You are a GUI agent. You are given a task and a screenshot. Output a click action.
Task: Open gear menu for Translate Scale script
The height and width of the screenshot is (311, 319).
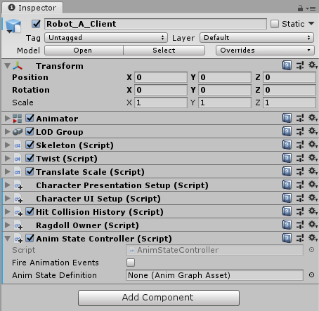coord(313,171)
